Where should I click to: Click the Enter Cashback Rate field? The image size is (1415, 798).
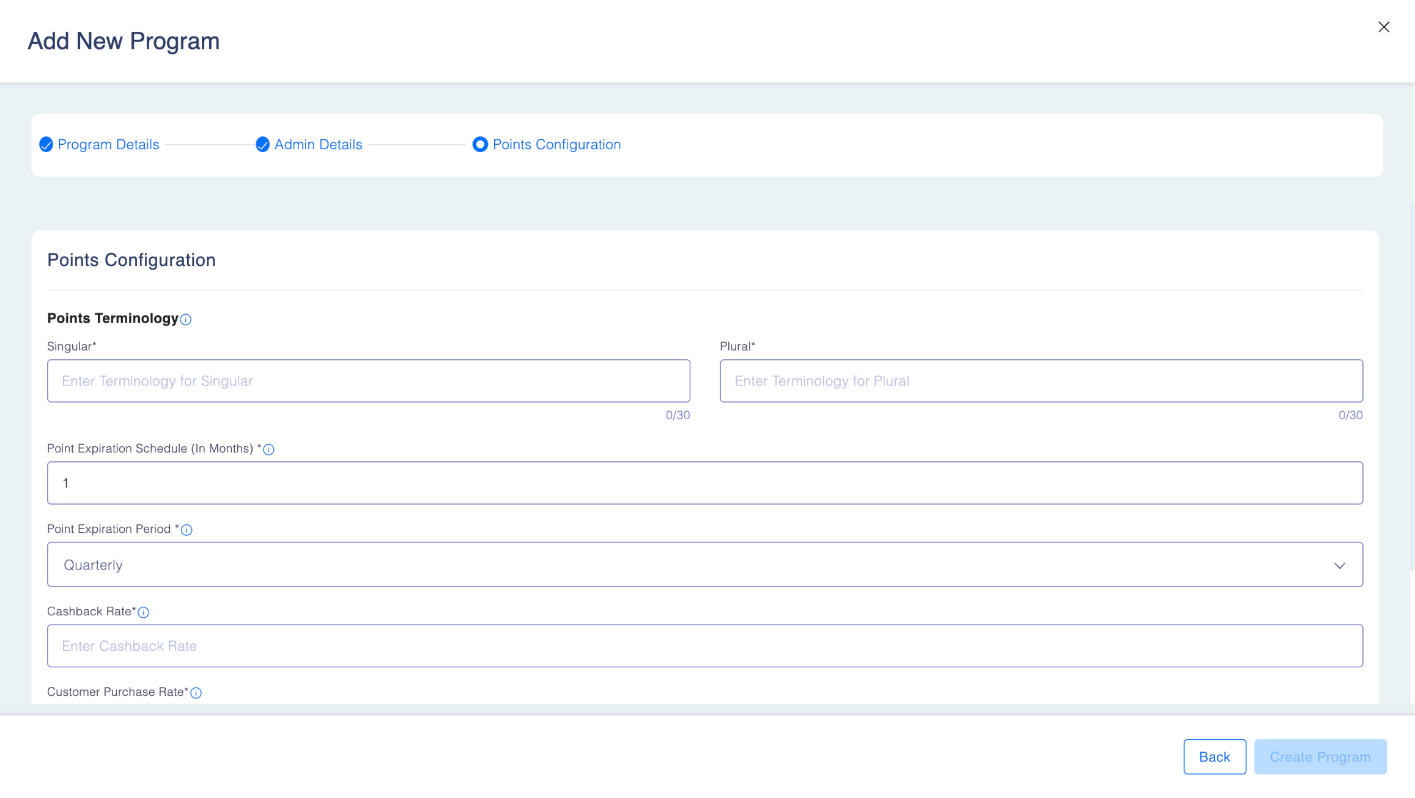704,646
